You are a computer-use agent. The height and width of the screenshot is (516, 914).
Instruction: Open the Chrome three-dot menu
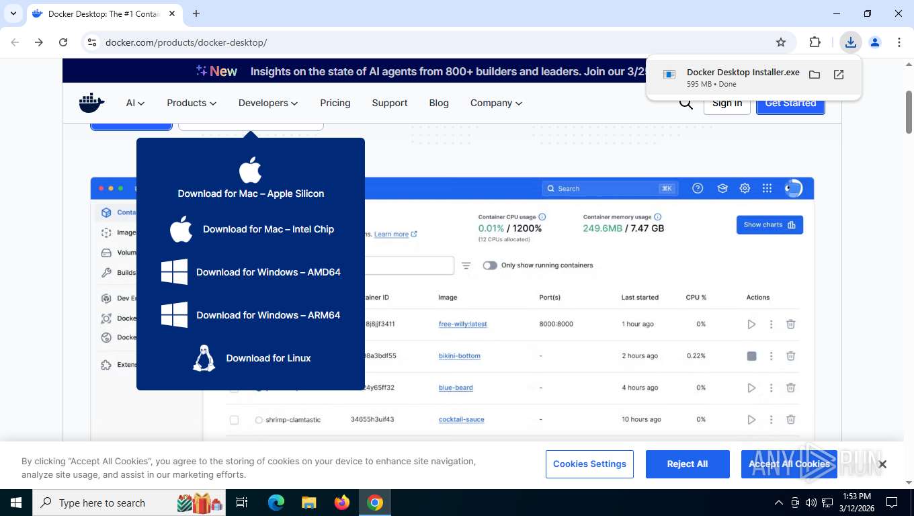click(899, 42)
